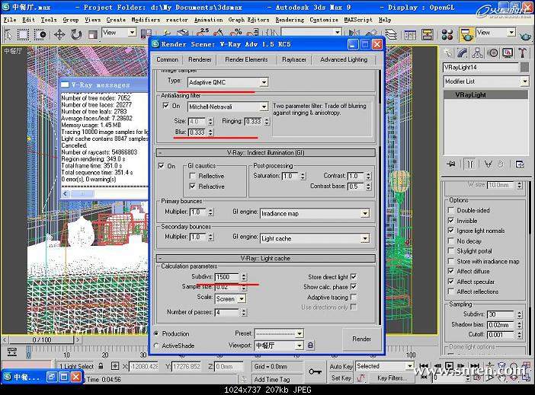Enable Adaptive tracing checkbox
Image resolution: width=535 pixels, height=395 pixels.
(354, 297)
